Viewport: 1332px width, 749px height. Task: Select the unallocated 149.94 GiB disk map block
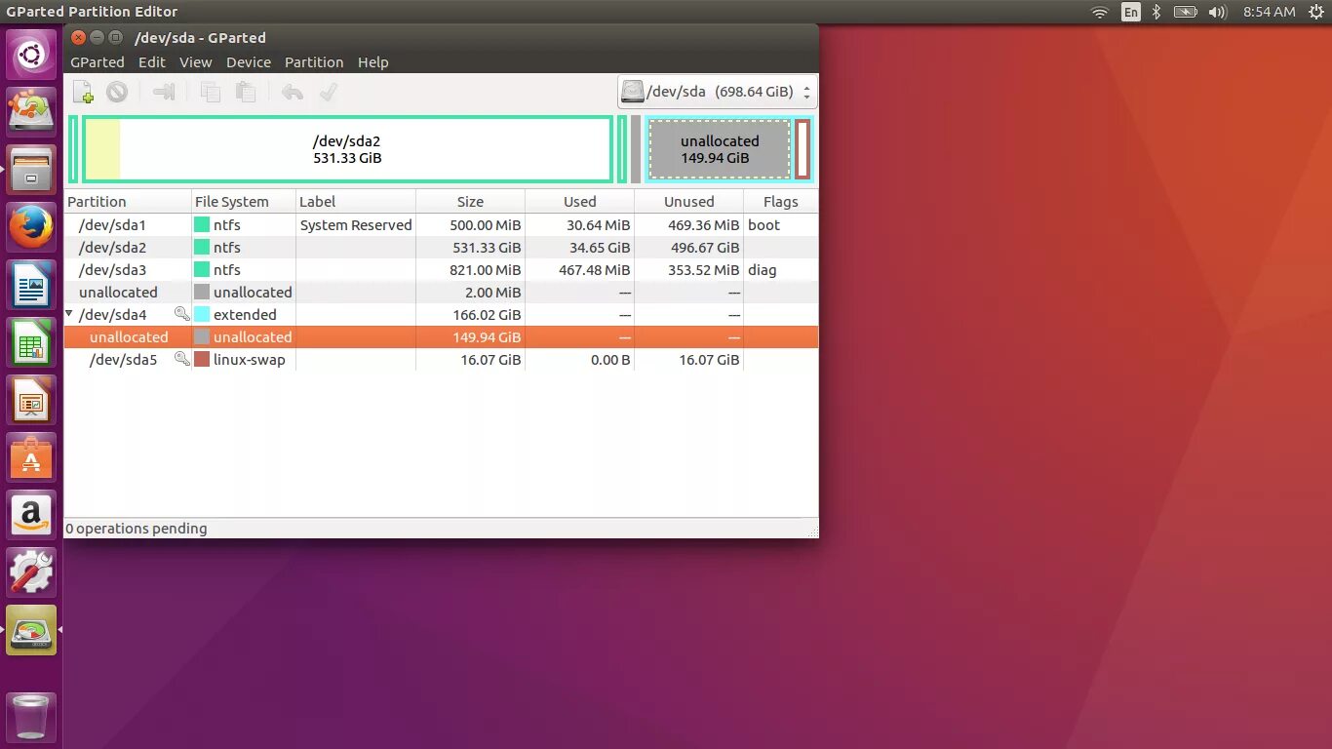[x=720, y=149]
